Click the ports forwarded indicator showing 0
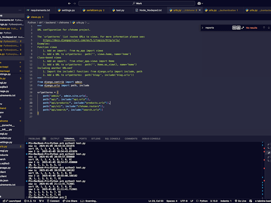This screenshot has height=203, width=271. point(41,201)
